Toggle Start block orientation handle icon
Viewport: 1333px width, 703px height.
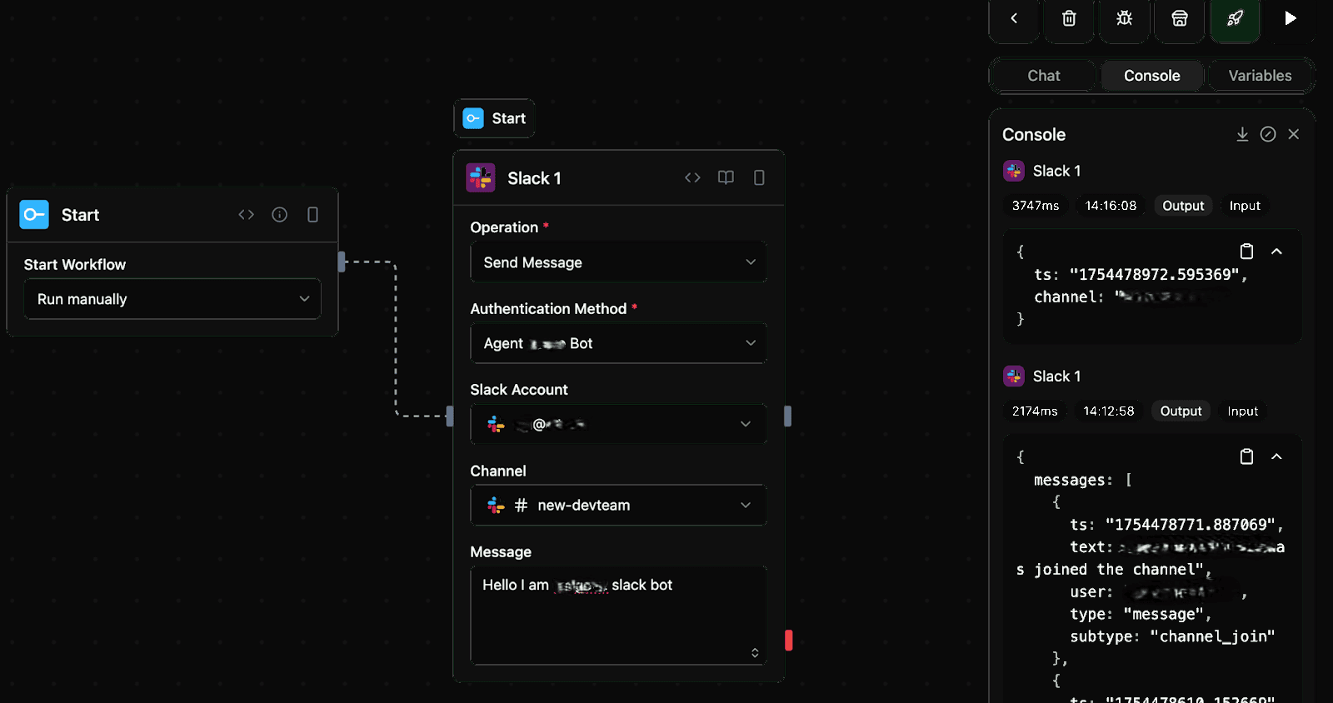pyautogui.click(x=312, y=215)
